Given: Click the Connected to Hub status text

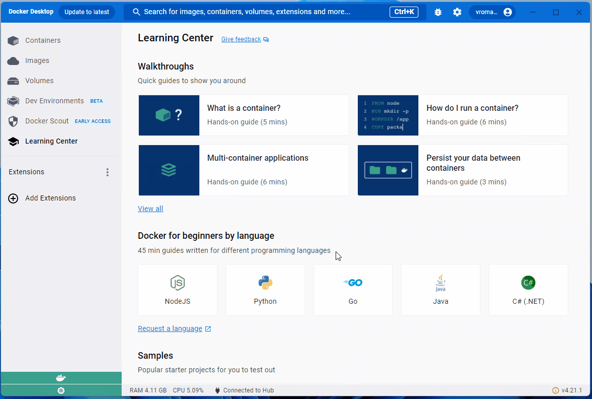Looking at the screenshot, I should (248, 390).
